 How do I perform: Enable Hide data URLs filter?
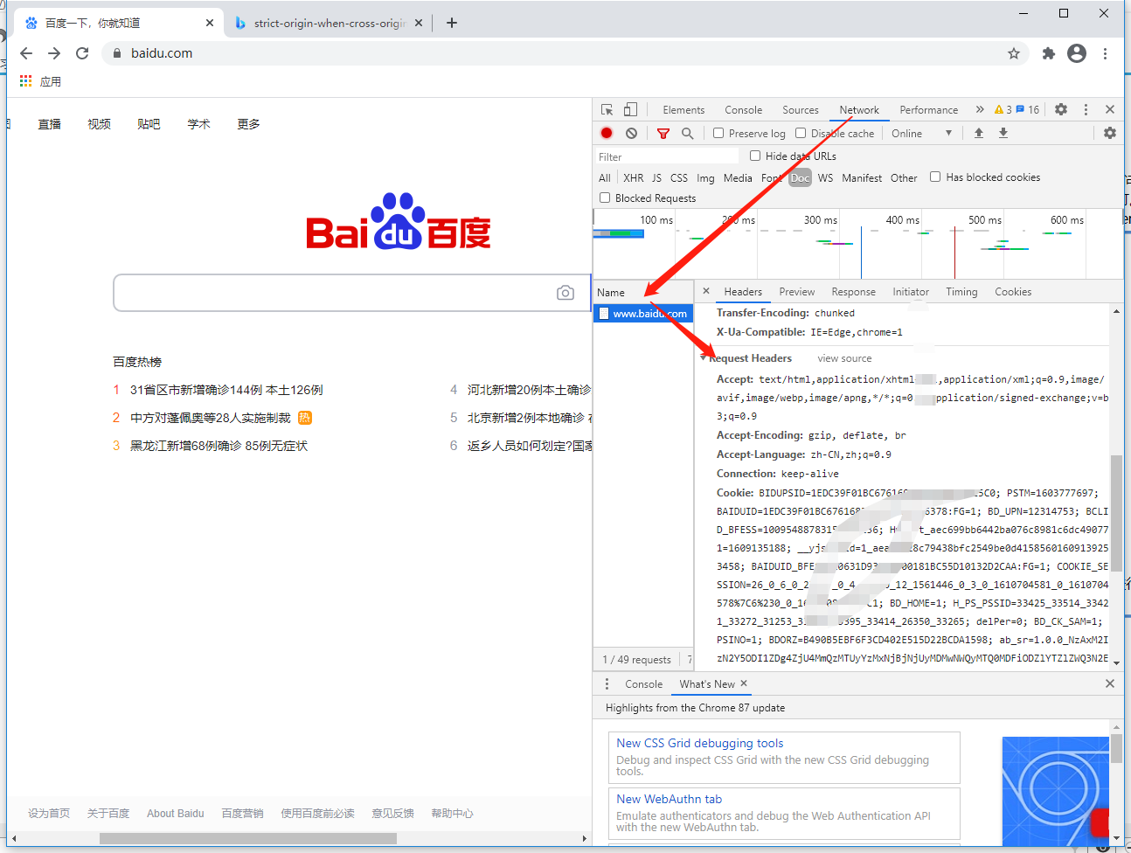(754, 155)
